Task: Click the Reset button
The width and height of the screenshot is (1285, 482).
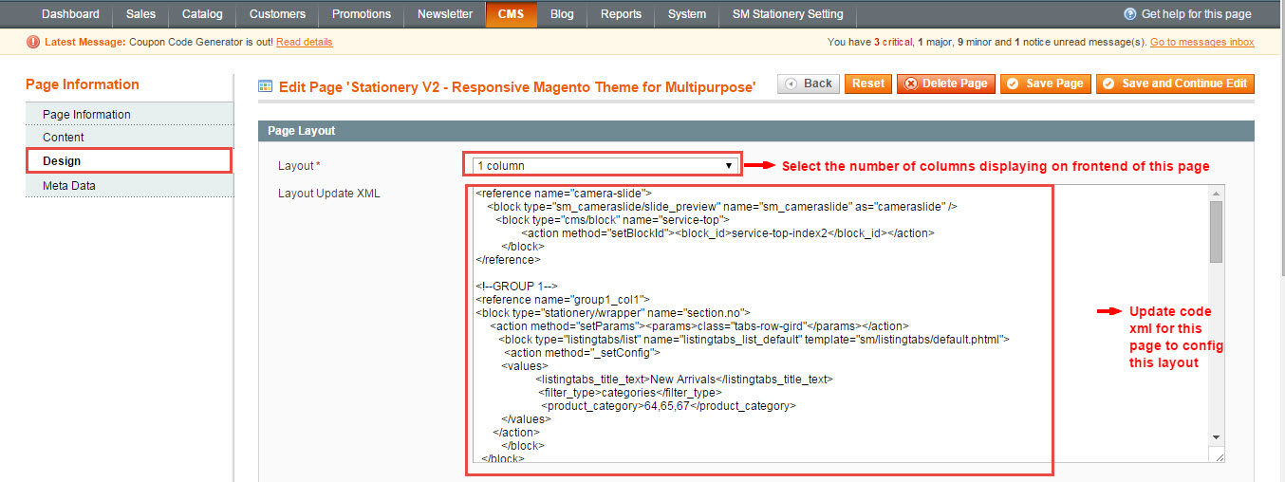Action: pyautogui.click(x=868, y=83)
